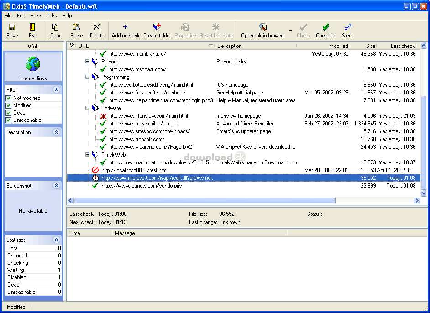
Task: Click the Web panel header
Action: [x=33, y=47]
